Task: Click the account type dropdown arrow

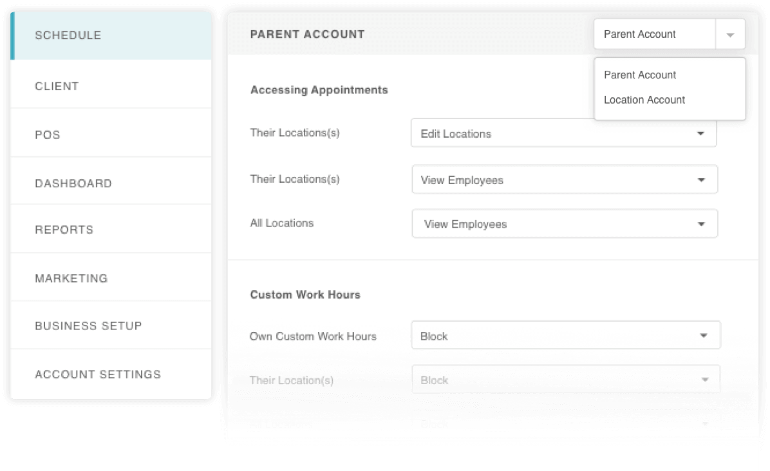Action: point(730,34)
